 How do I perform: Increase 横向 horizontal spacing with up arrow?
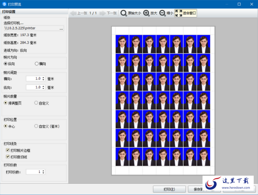(x=43, y=77)
